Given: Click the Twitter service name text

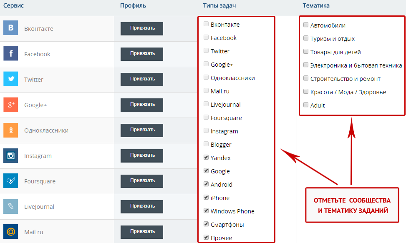Looking at the screenshot, I should pos(34,80).
